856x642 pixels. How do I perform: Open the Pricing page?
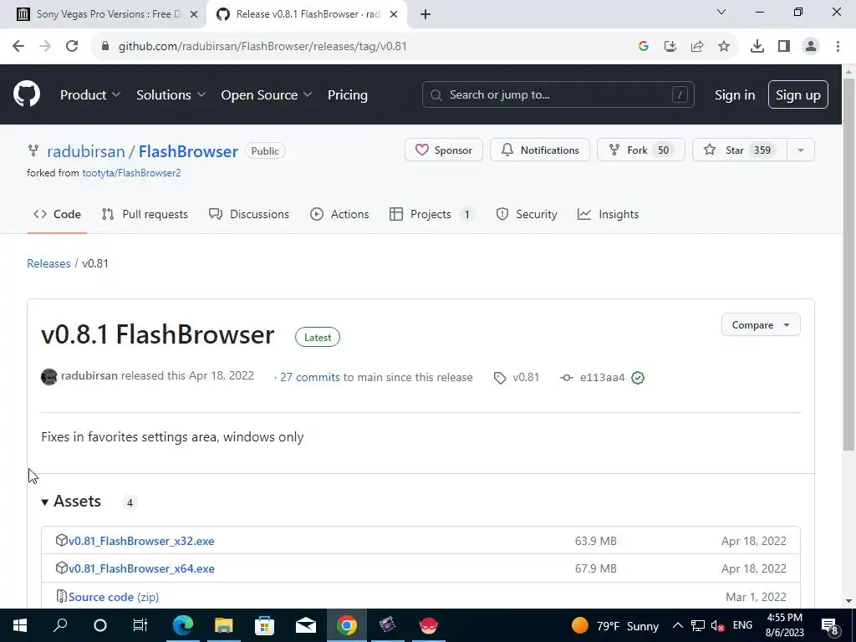[x=348, y=95]
